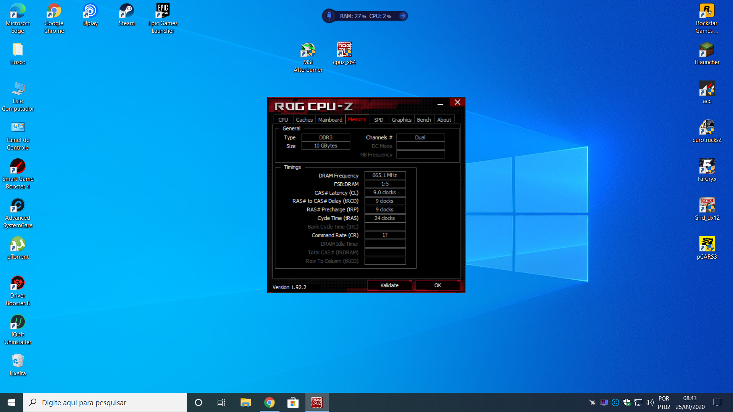This screenshot has height=412, width=733.
Task: Switch to the Caches tab
Action: tap(304, 120)
